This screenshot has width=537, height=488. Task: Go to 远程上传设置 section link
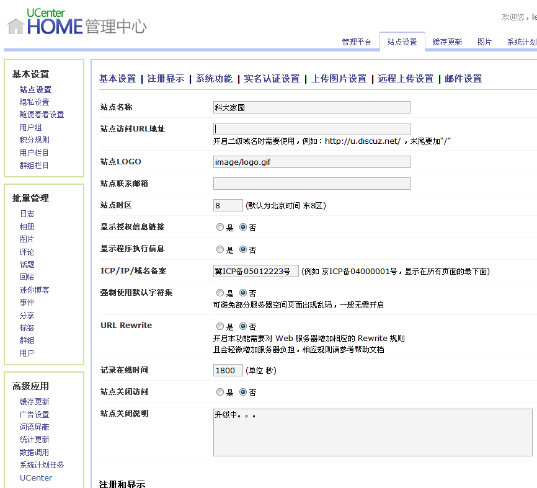point(406,79)
